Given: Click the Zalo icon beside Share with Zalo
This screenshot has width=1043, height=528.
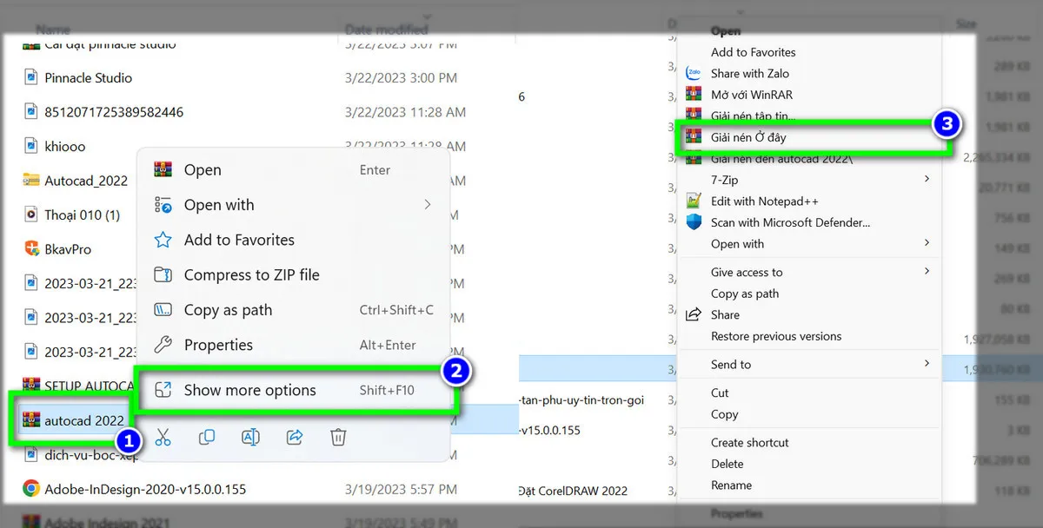Looking at the screenshot, I should (x=695, y=73).
